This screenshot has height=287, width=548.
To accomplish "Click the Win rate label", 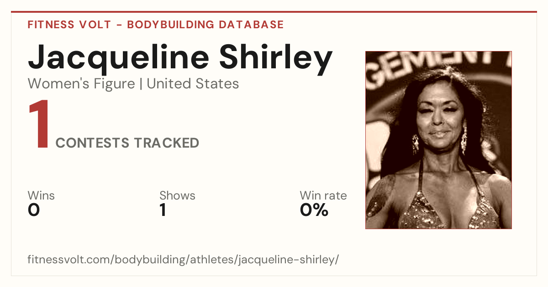I will [x=323, y=195].
